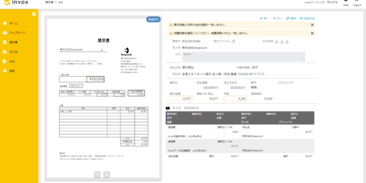366x183 pixels.
Task: Click the 支払先 bank account line
Action: click(x=223, y=74)
